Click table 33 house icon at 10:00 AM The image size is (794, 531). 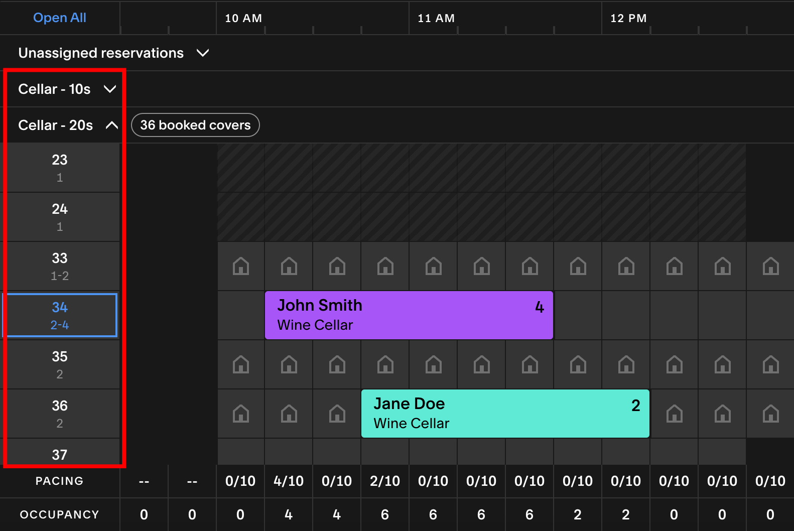[x=241, y=266]
